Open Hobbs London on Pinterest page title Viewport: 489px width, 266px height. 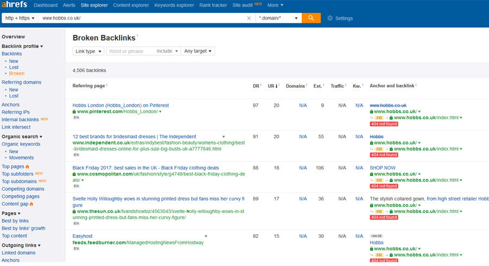(x=121, y=106)
